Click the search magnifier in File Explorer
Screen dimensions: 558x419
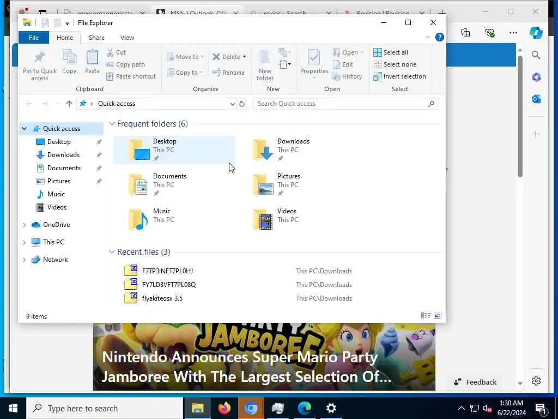tap(431, 104)
